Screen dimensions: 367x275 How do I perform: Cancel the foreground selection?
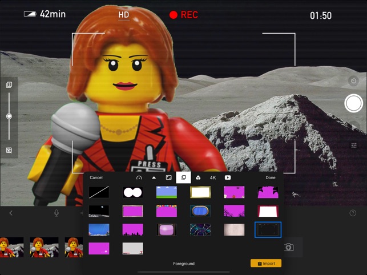(96, 177)
